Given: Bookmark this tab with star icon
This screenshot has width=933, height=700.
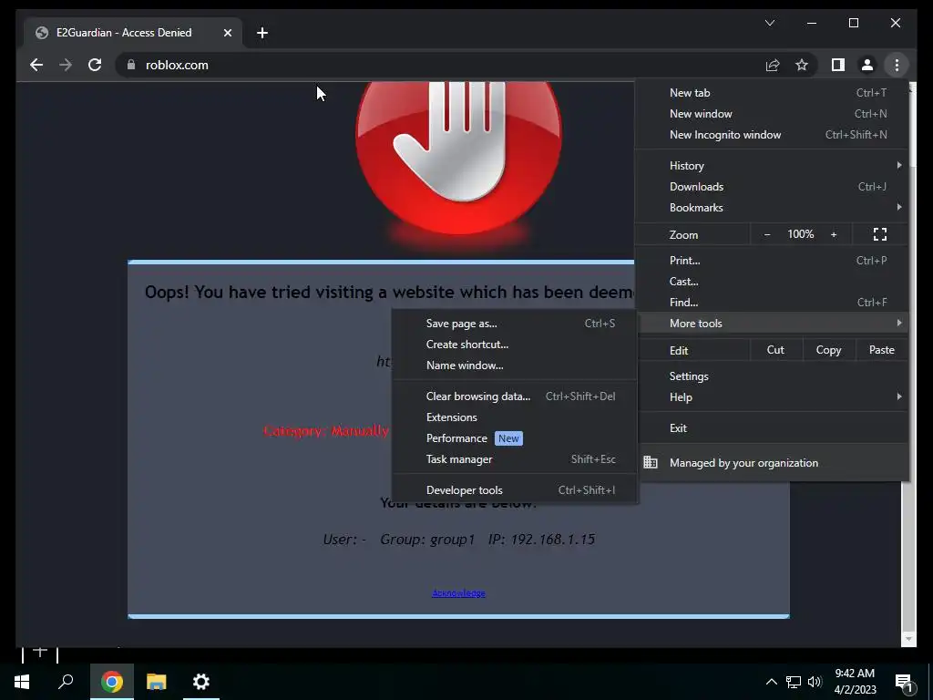Looking at the screenshot, I should tap(802, 65).
